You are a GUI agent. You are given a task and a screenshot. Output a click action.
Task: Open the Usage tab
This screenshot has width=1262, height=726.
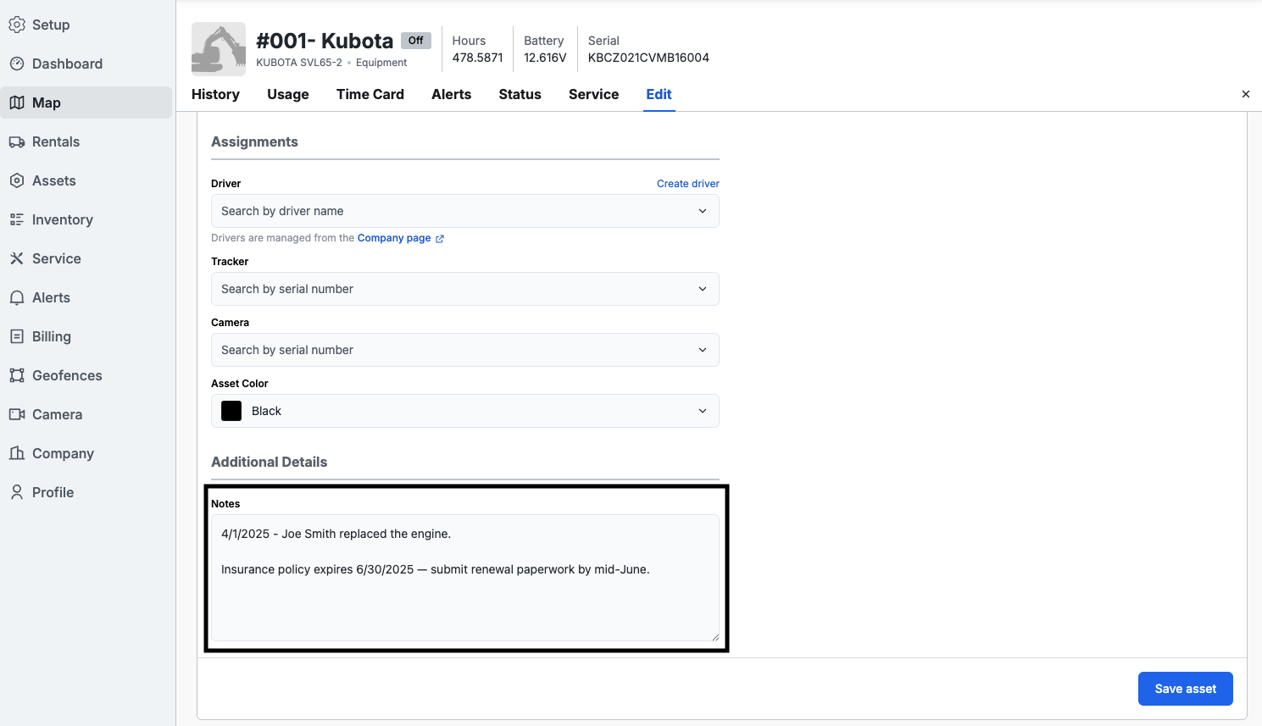point(287,94)
